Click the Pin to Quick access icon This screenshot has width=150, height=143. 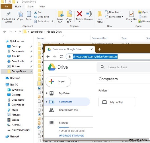click(x=9, y=14)
